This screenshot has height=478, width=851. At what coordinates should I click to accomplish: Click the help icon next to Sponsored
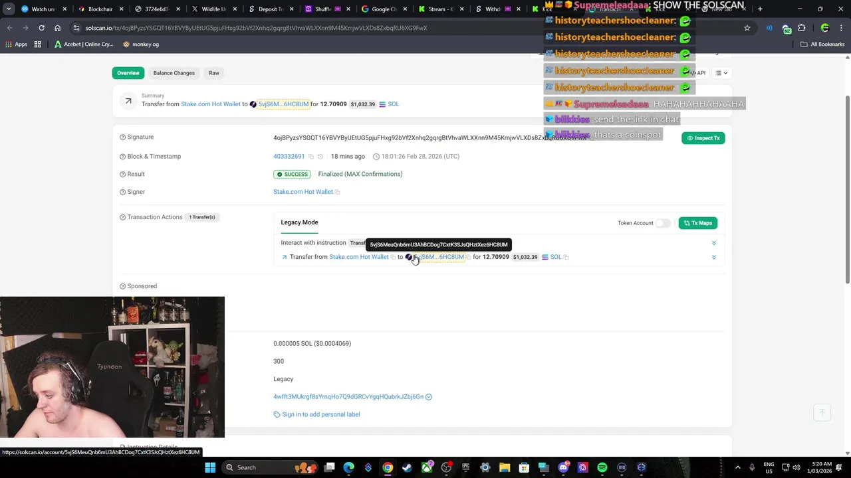click(x=122, y=286)
